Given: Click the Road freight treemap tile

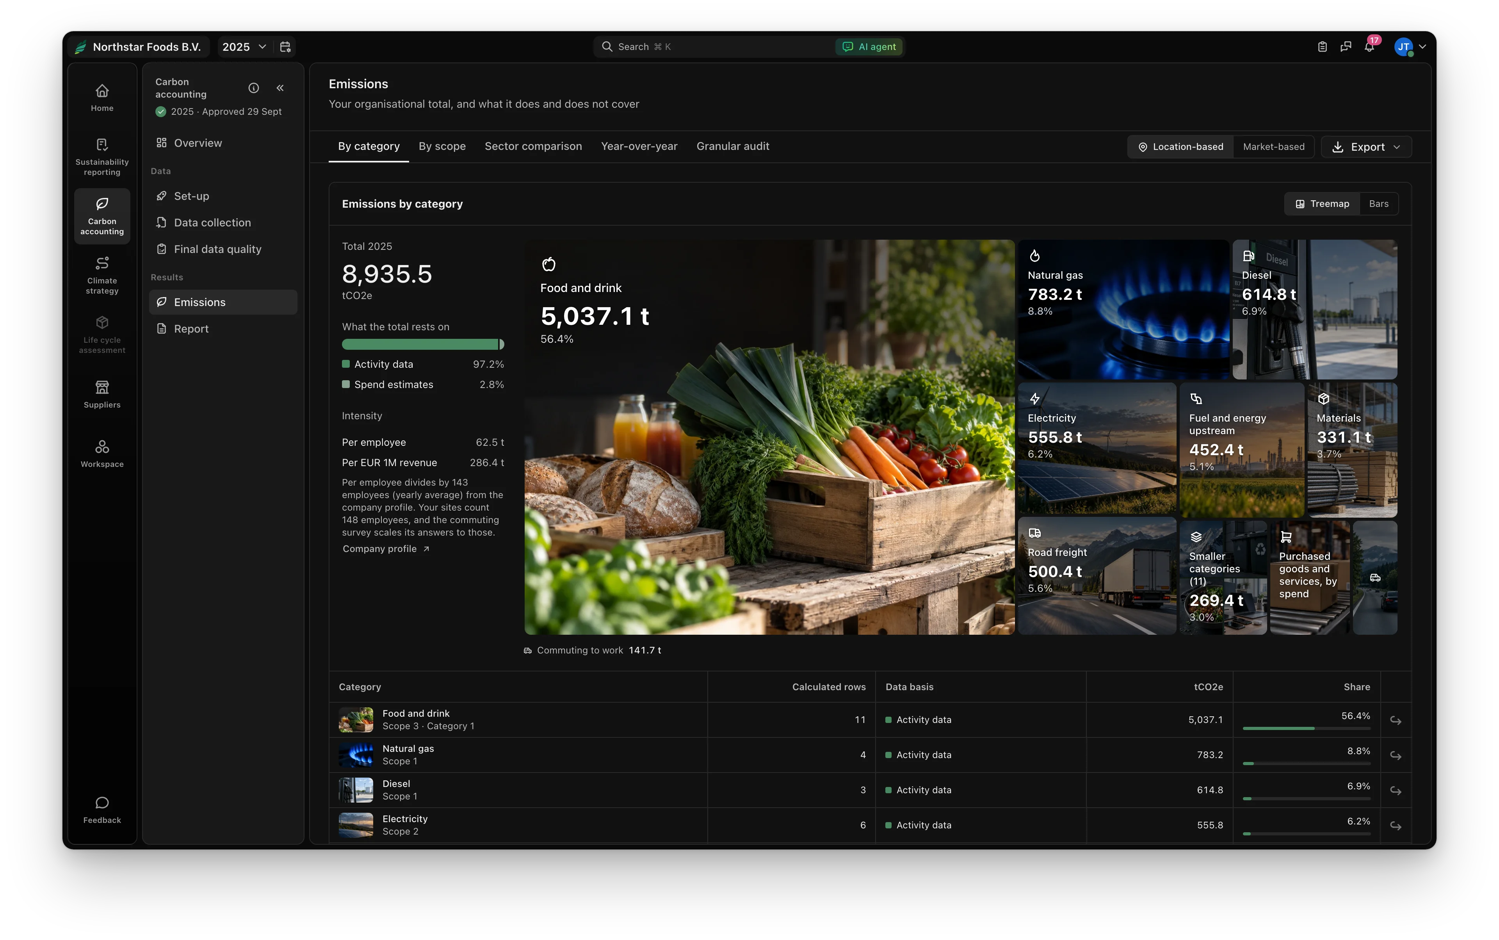Looking at the screenshot, I should (1097, 576).
